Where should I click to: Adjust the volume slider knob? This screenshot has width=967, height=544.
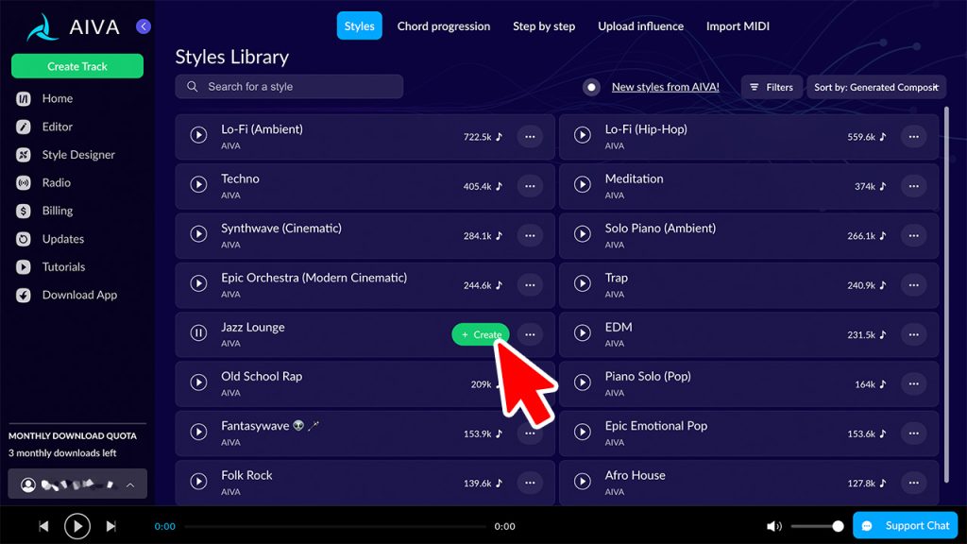(x=838, y=526)
